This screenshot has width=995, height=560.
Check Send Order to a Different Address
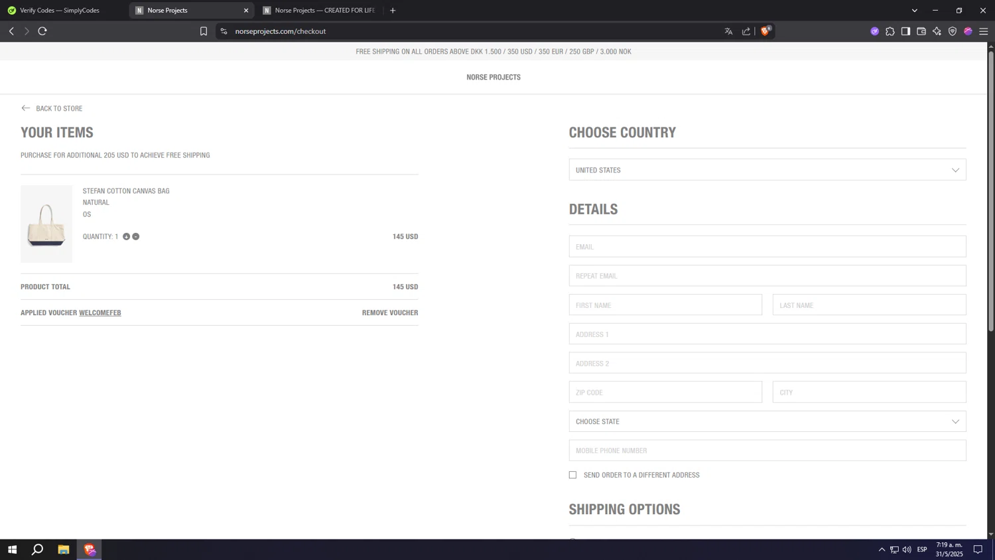pyautogui.click(x=572, y=475)
